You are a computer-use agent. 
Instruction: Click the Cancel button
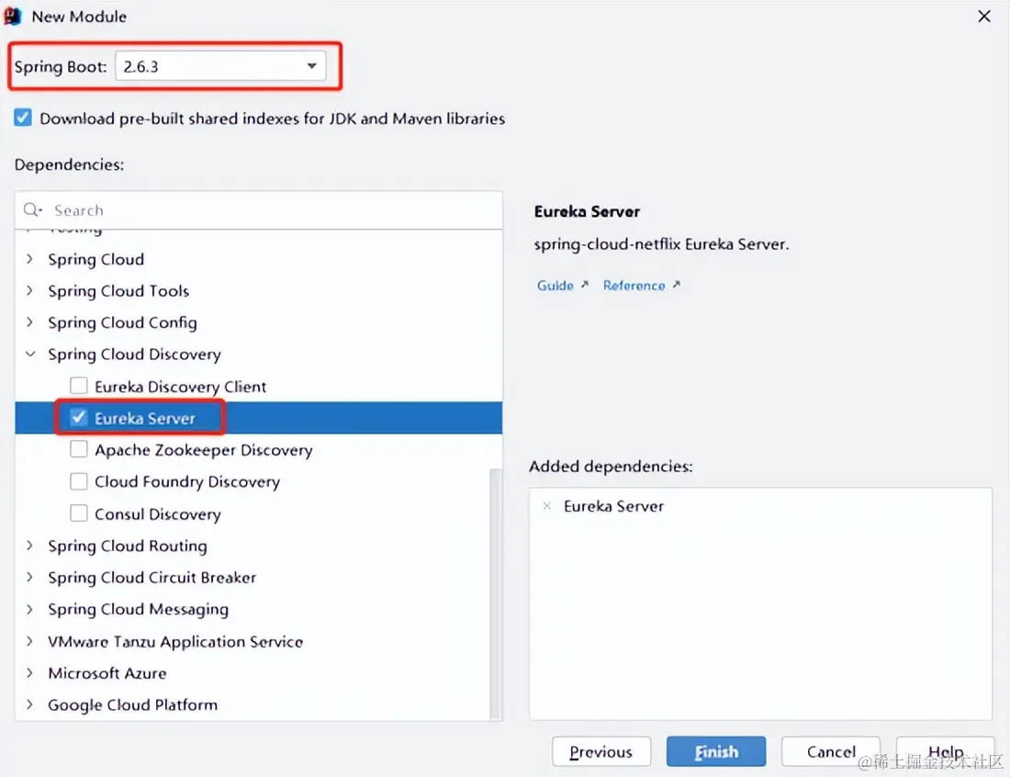(830, 752)
